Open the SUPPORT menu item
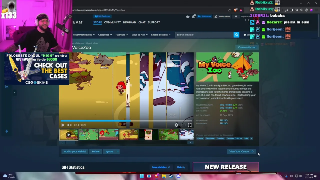This screenshot has height=180, width=320. pos(154,22)
